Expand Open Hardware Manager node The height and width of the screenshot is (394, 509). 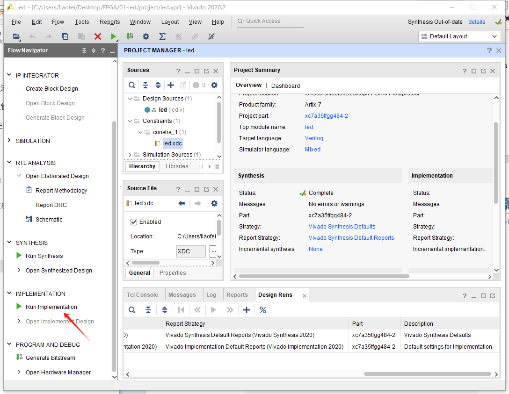[19, 372]
